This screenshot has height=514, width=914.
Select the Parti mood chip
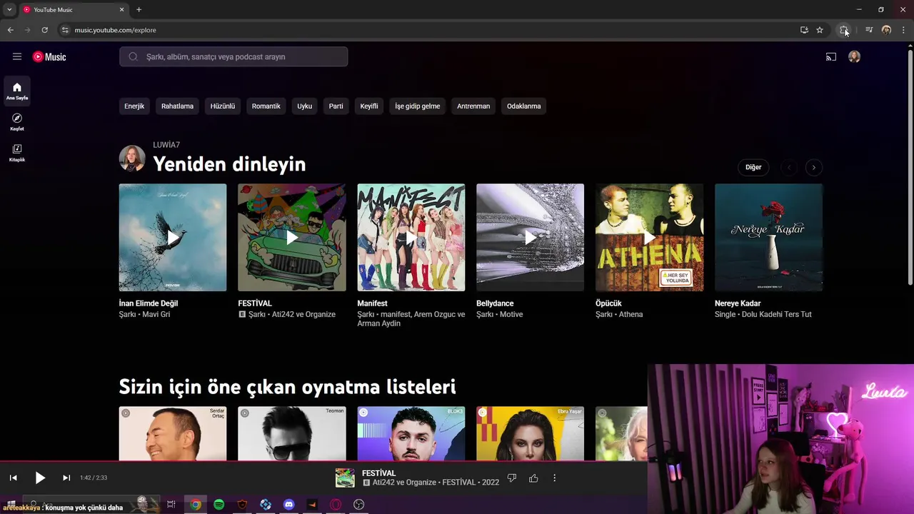[x=336, y=106]
